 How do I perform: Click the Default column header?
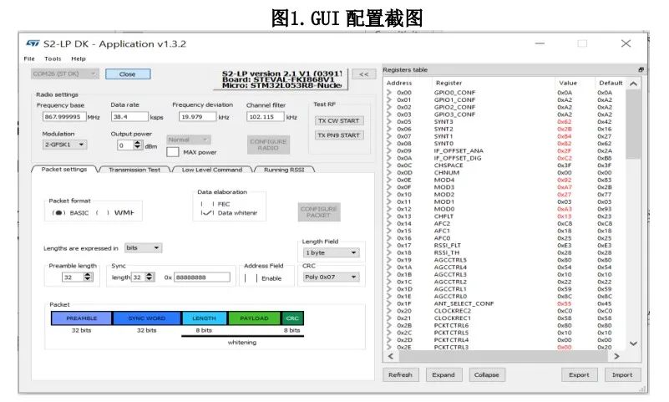coord(611,83)
